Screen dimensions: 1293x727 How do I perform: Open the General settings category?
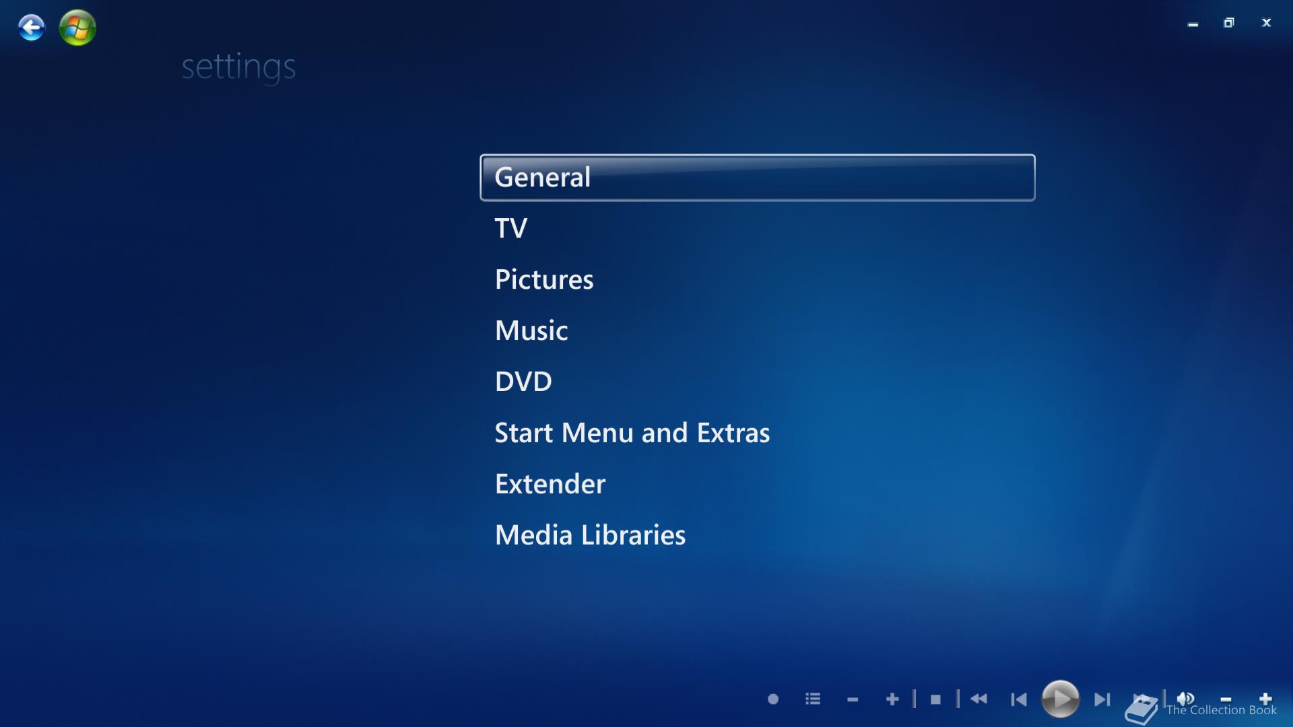tap(757, 178)
